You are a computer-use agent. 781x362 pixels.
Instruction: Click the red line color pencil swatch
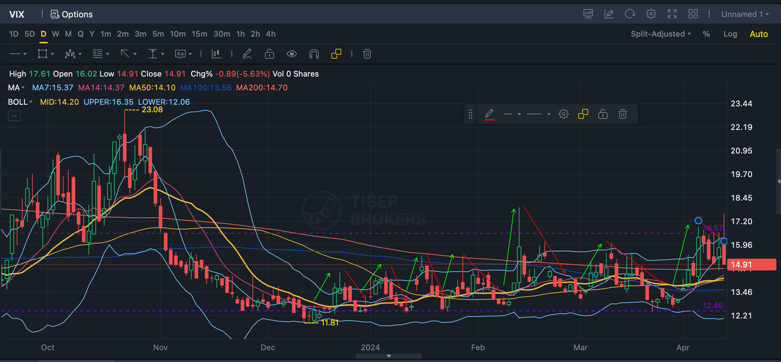[x=489, y=114]
